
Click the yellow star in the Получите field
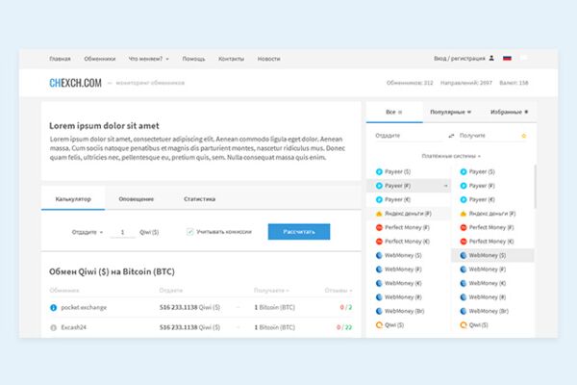[524, 136]
